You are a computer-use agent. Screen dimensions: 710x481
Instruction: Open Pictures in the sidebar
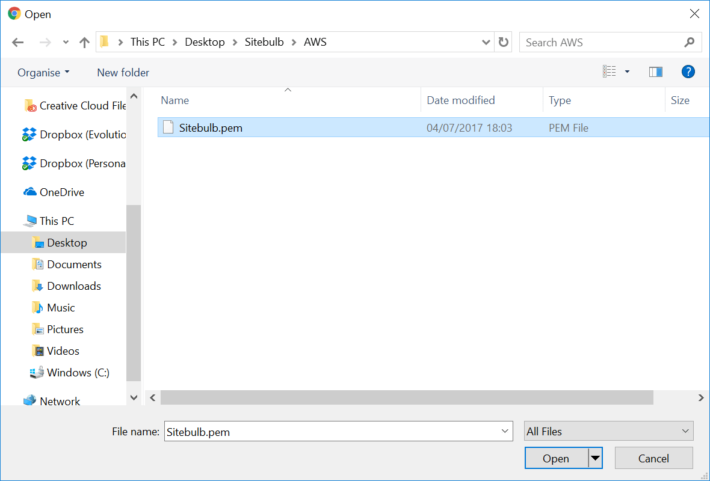(x=58, y=330)
